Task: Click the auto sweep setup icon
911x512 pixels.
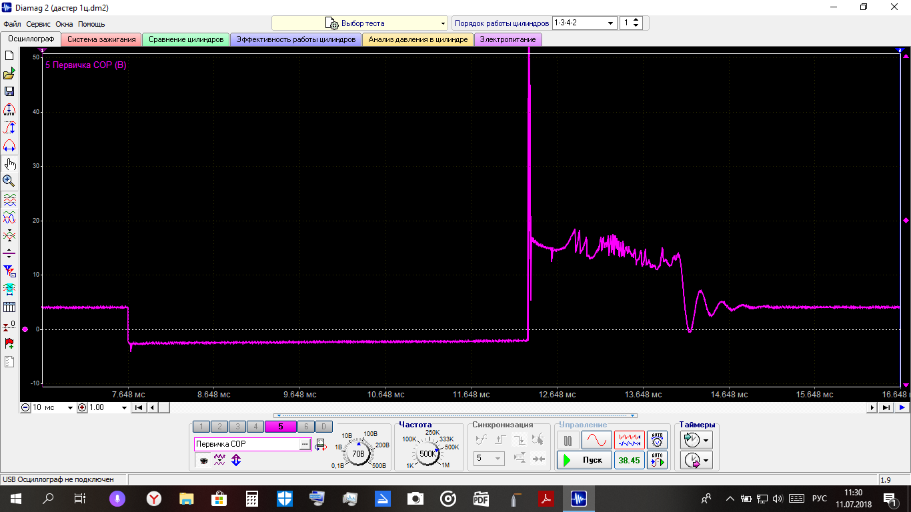Action: (x=658, y=460)
